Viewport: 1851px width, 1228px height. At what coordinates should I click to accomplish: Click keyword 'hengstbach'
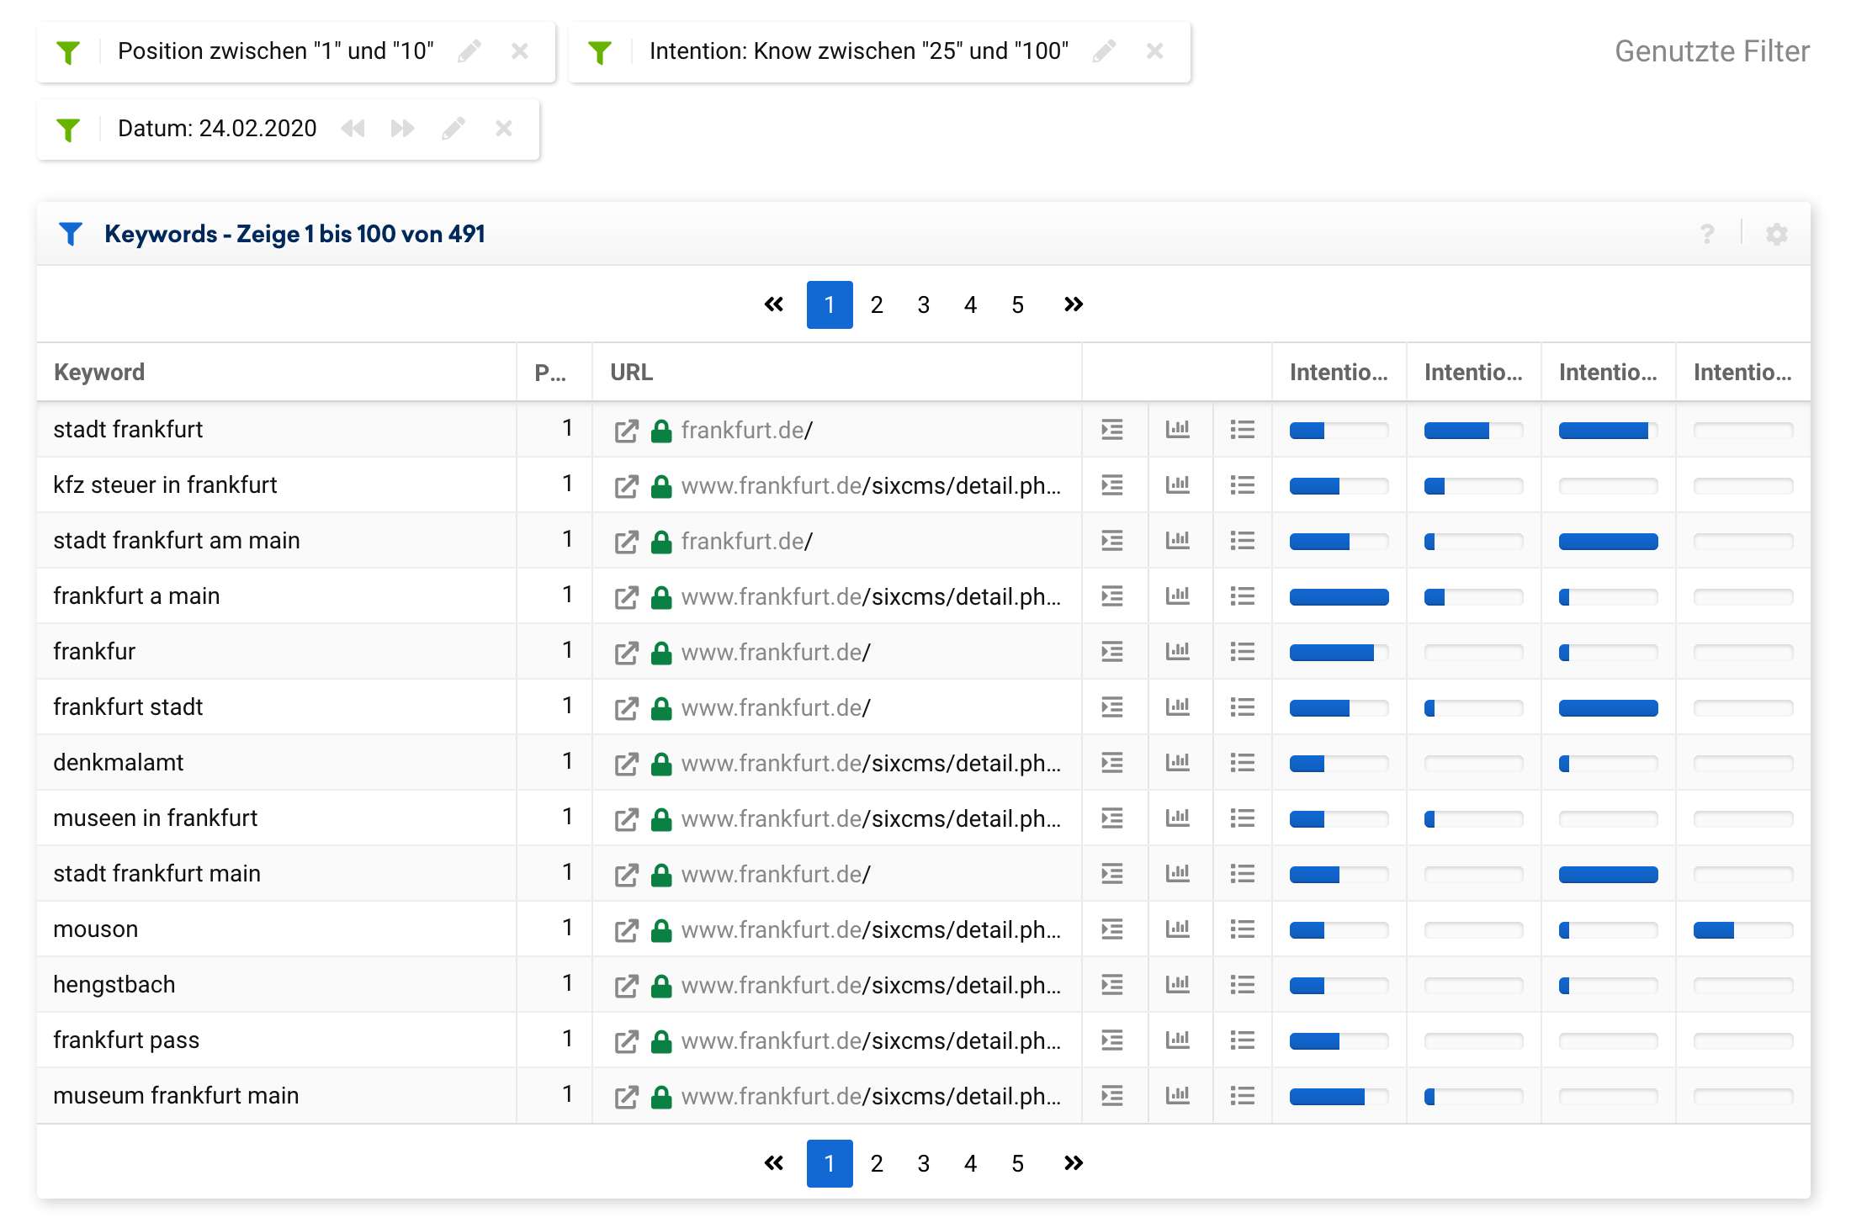(x=114, y=984)
